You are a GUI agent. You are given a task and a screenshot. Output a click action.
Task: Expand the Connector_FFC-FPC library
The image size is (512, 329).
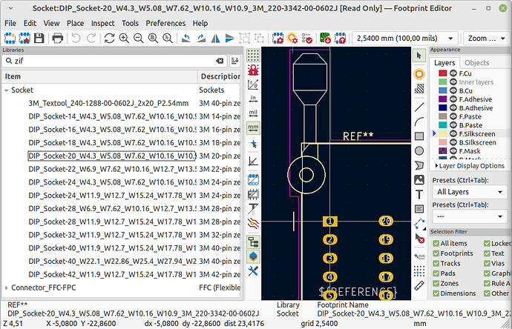coord(6,288)
